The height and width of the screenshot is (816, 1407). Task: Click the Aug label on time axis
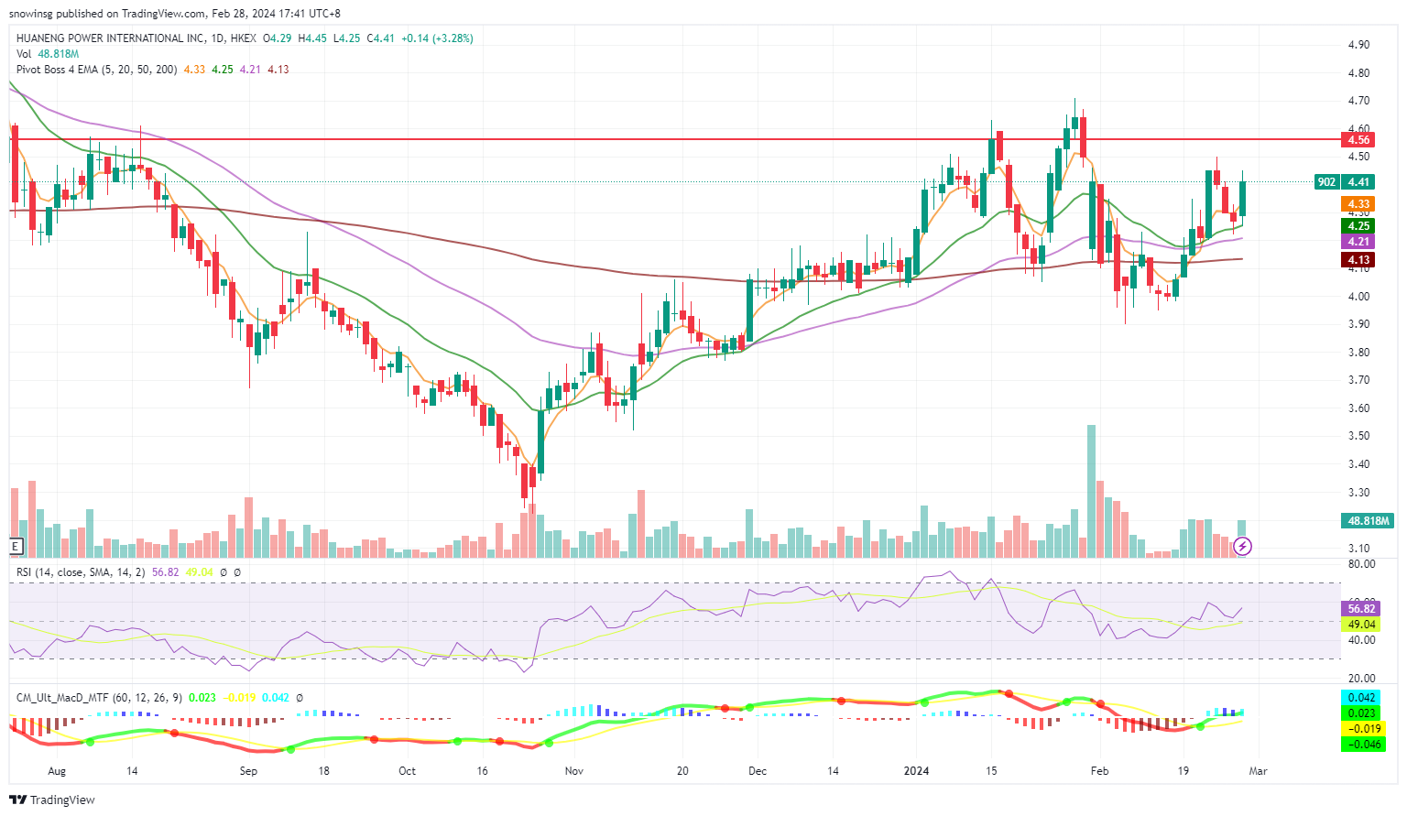(57, 771)
